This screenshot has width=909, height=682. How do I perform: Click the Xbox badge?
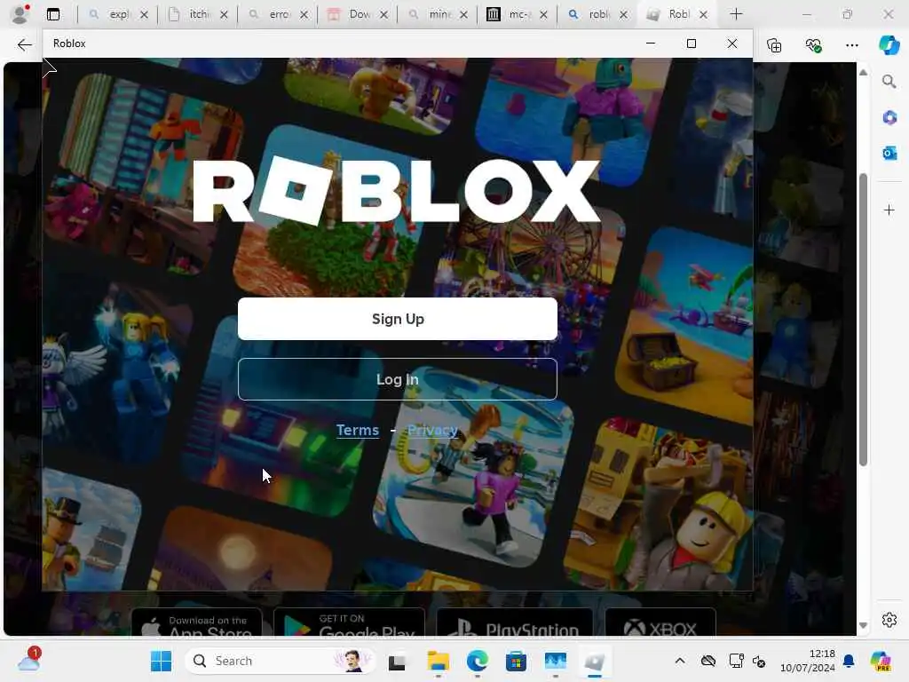click(660, 623)
